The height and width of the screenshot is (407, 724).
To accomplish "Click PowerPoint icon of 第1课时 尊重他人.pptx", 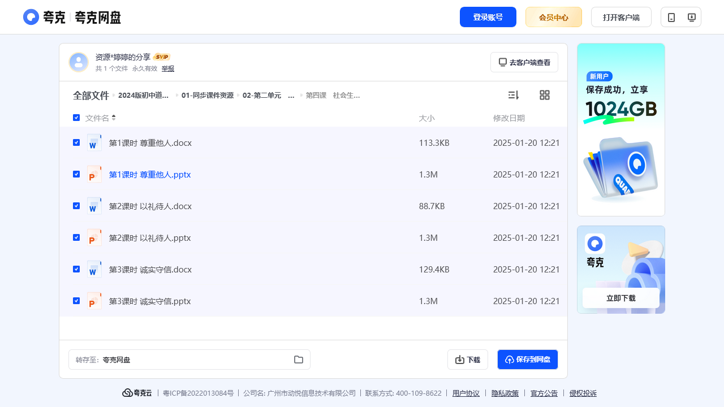I will [x=94, y=174].
